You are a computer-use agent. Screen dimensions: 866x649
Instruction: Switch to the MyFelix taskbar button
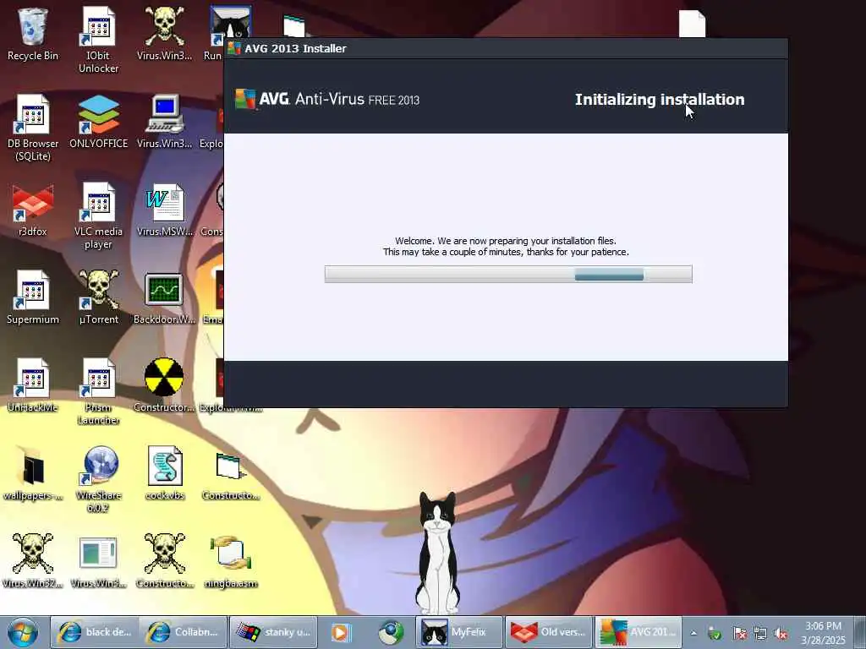coord(459,632)
